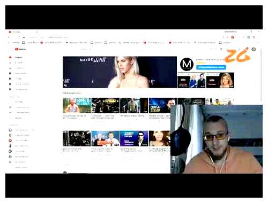This screenshot has height=203, width=268.
Task: Open the YouTube apps grid icon in header
Action: click(x=221, y=49)
